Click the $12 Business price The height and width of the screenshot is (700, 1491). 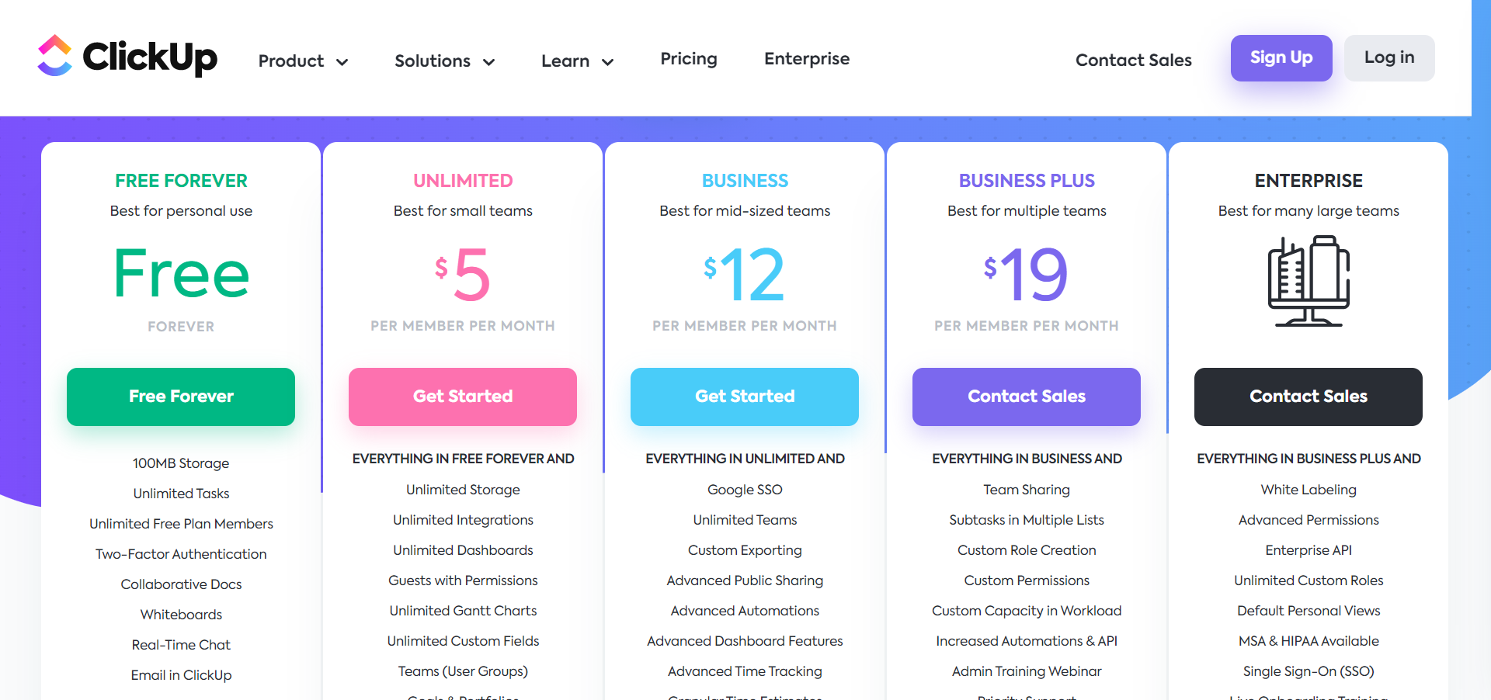(744, 274)
